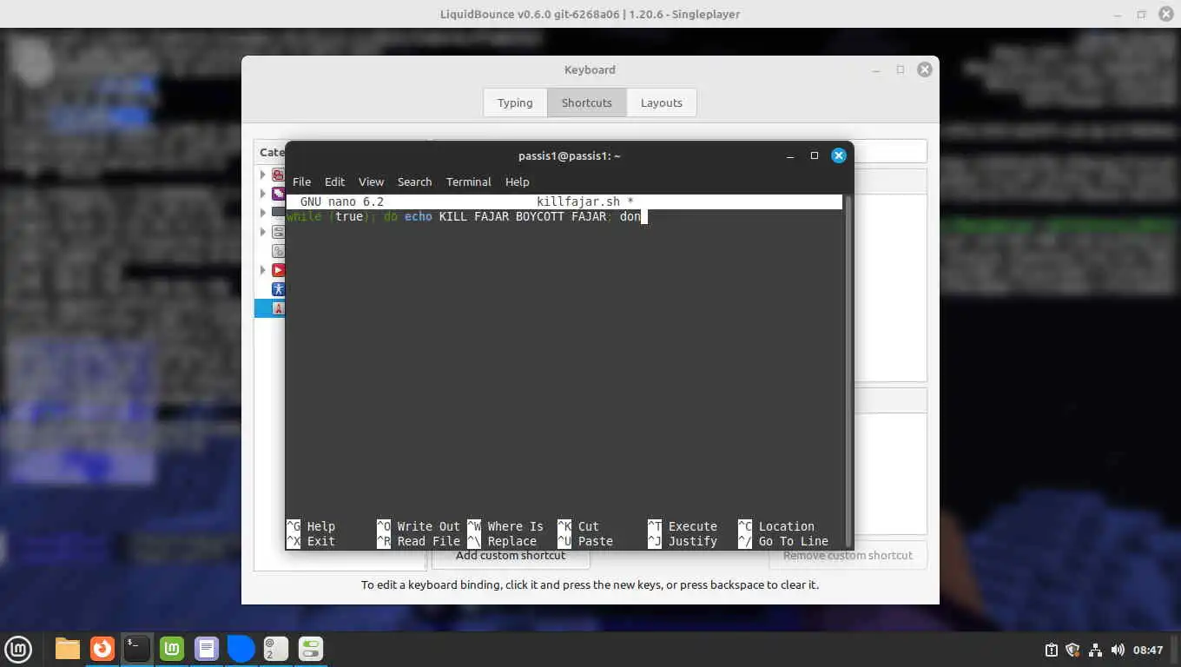Select the highlighted custom shortcuts category row
The width and height of the screenshot is (1181, 667).
click(x=270, y=308)
